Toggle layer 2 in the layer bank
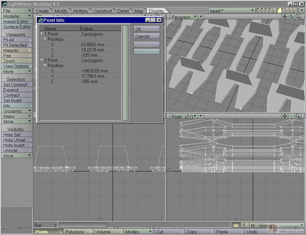 pyautogui.click(x=263, y=11)
